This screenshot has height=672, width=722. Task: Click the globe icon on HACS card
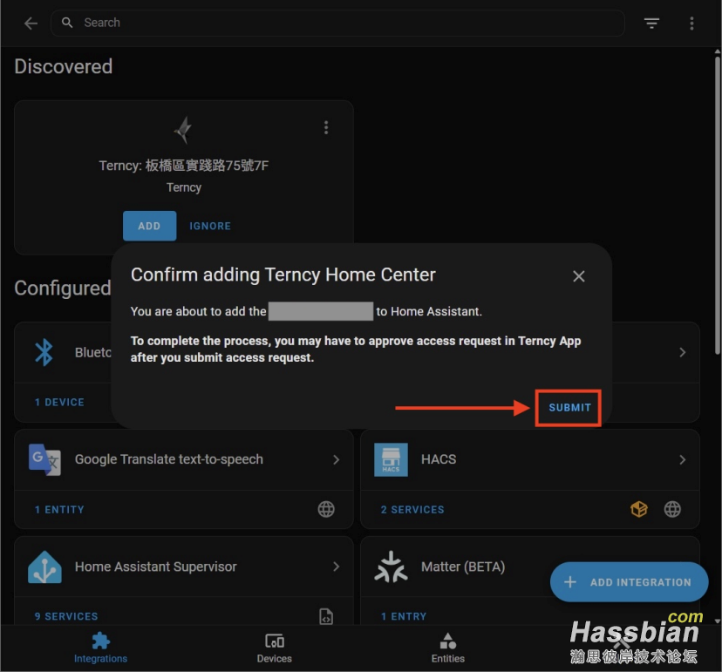tap(672, 509)
